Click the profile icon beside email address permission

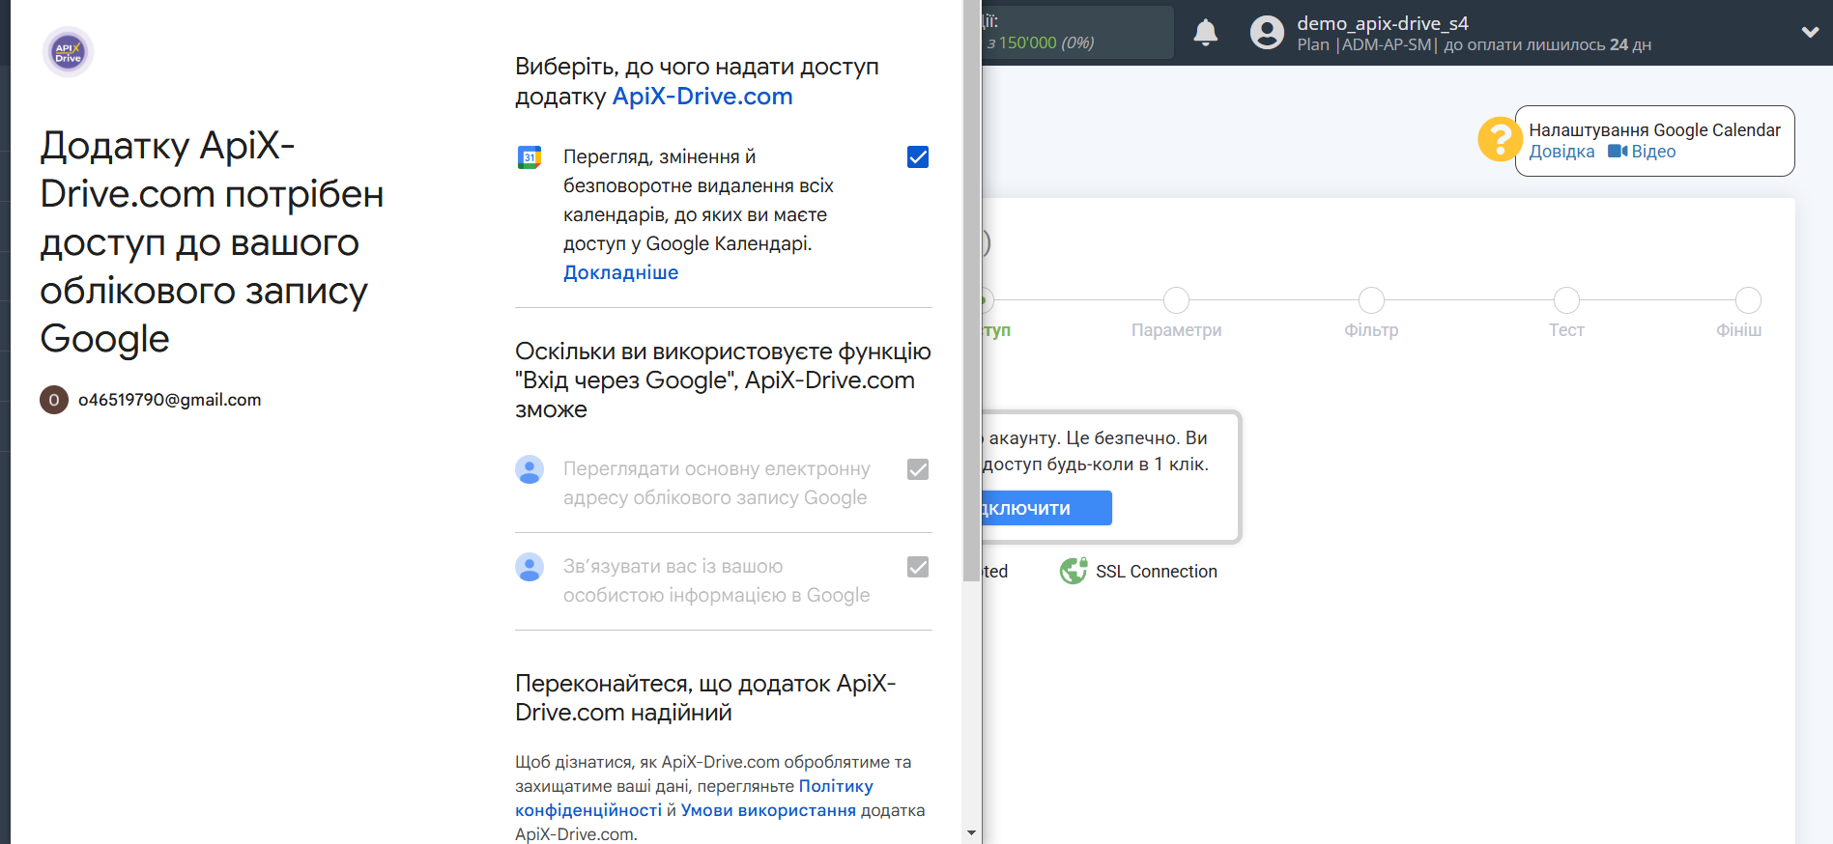coord(530,469)
